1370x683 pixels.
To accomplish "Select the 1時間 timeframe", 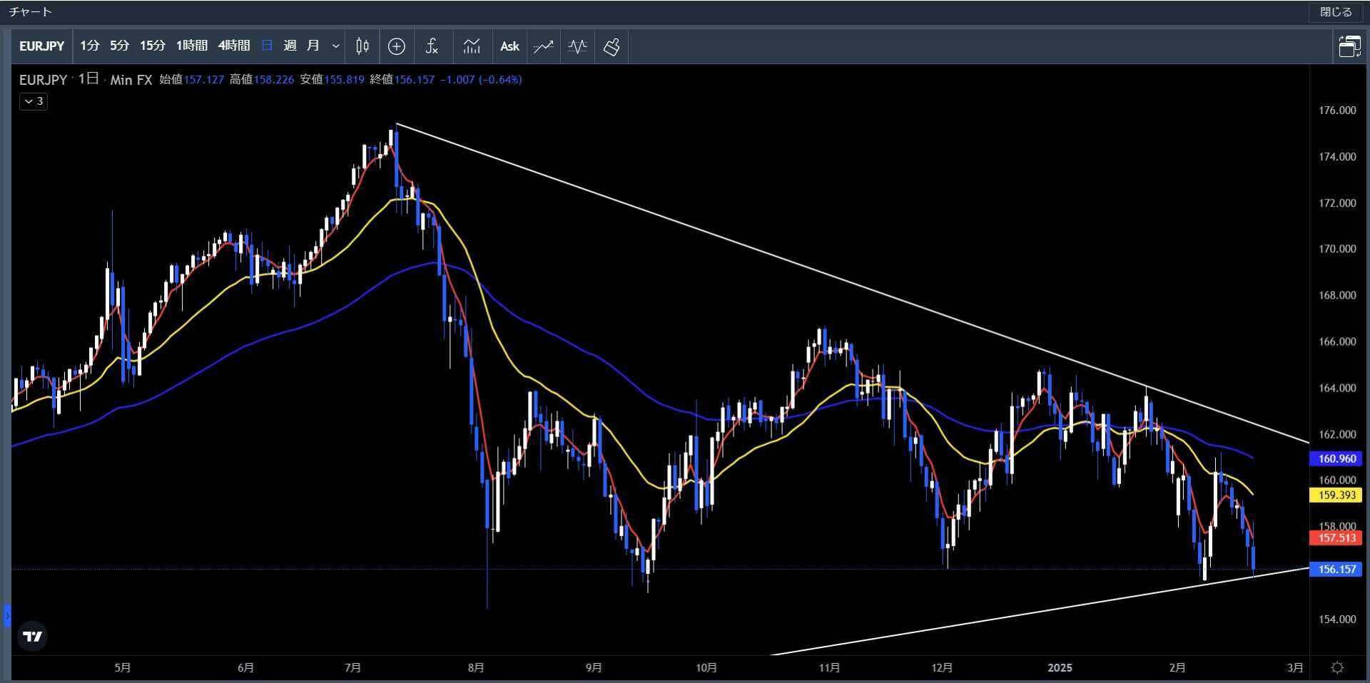I will pyautogui.click(x=191, y=46).
